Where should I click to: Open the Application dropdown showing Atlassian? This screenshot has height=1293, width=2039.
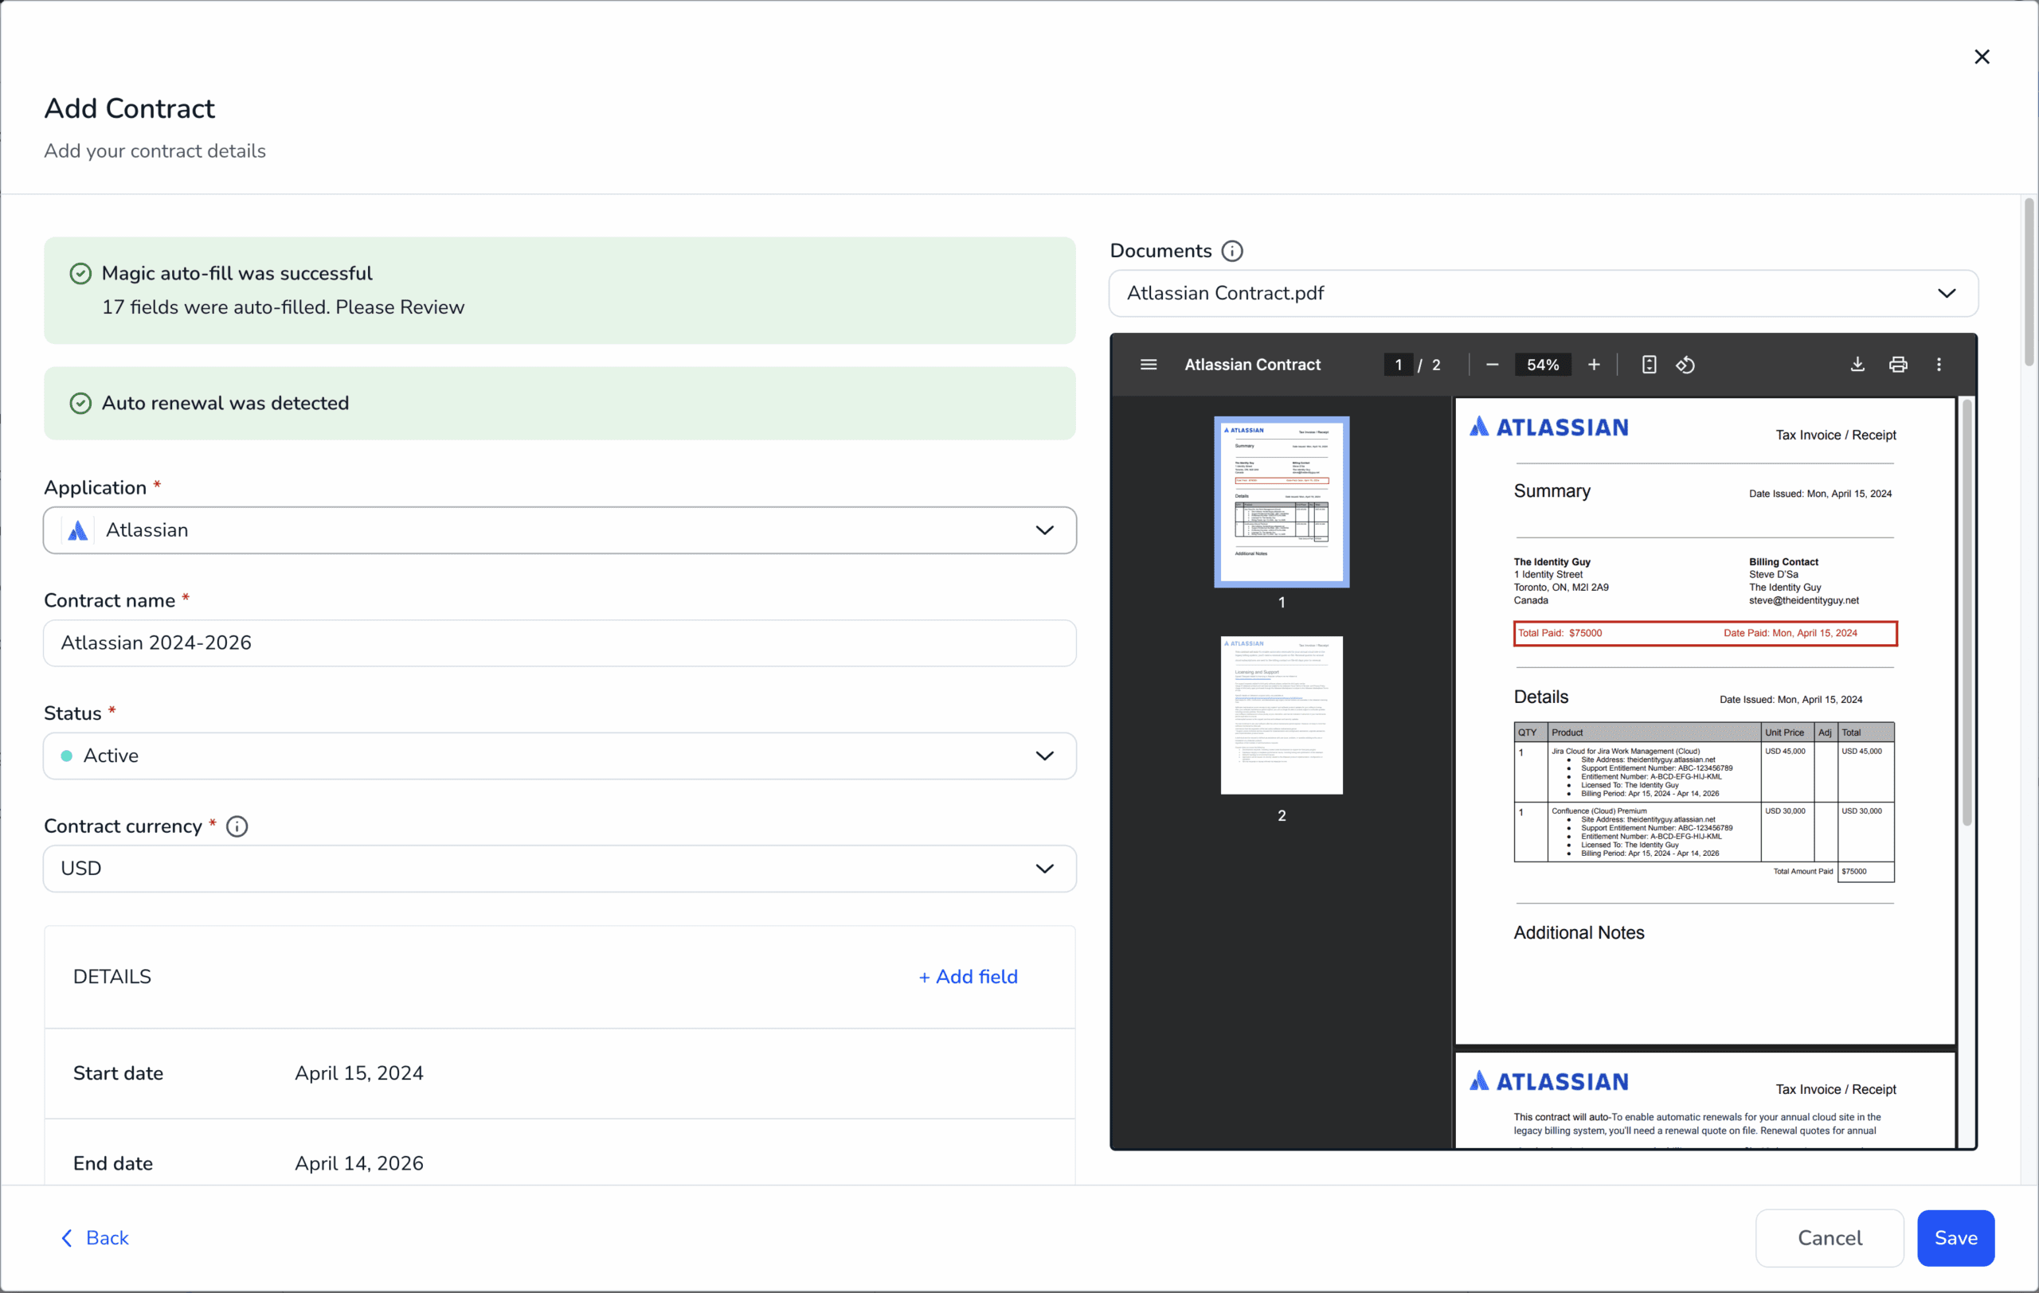pos(560,530)
